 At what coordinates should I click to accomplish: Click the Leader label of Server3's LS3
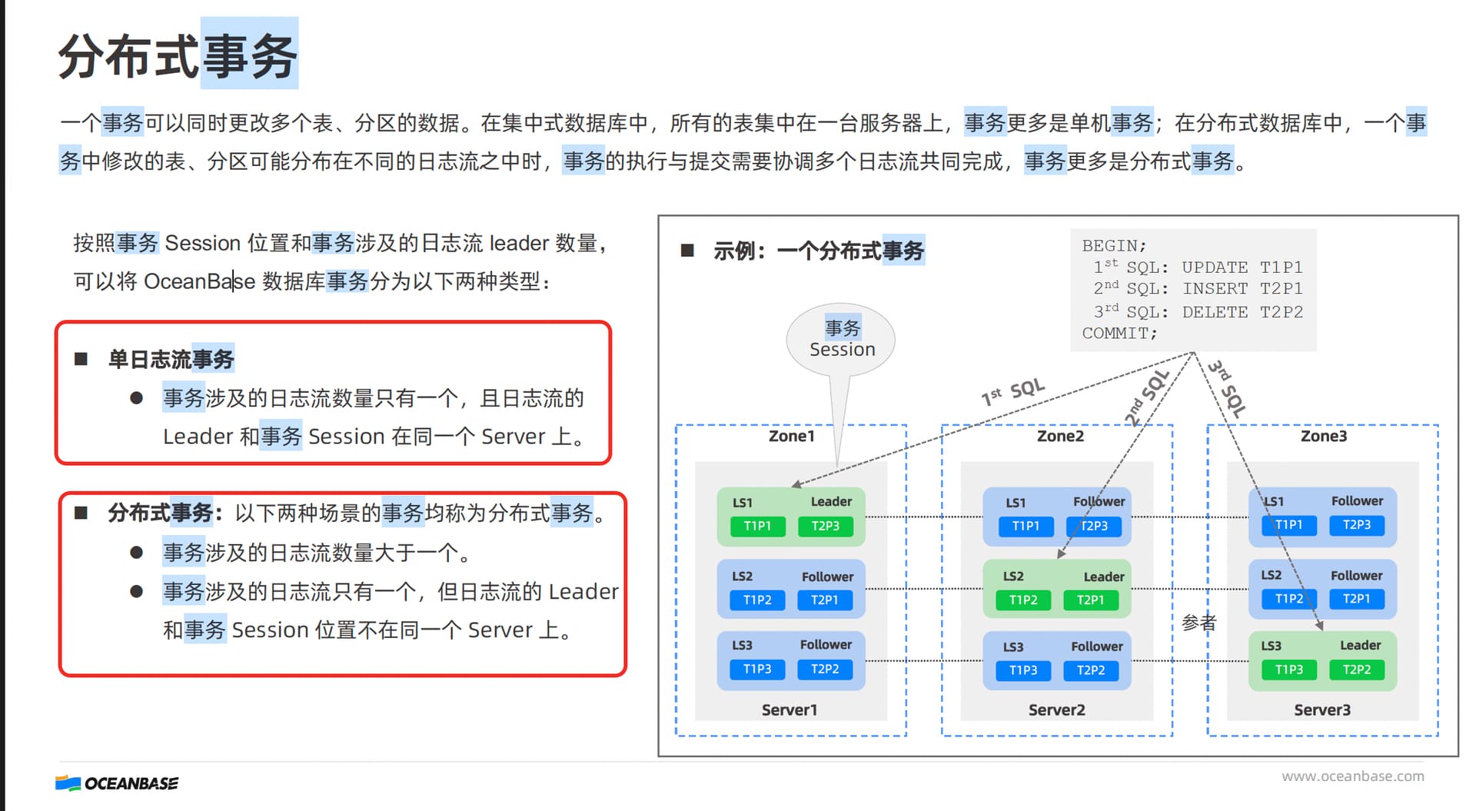tap(1360, 646)
